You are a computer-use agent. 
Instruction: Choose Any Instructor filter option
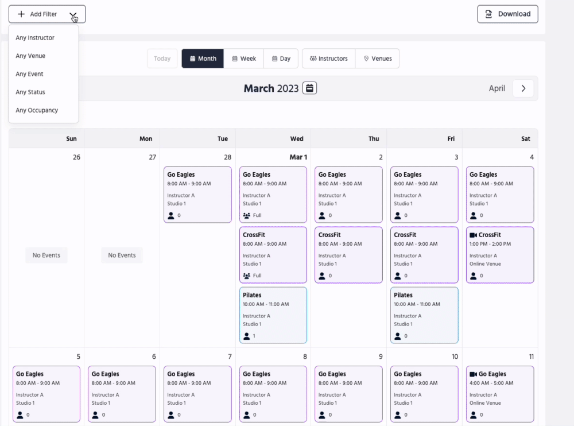35,38
